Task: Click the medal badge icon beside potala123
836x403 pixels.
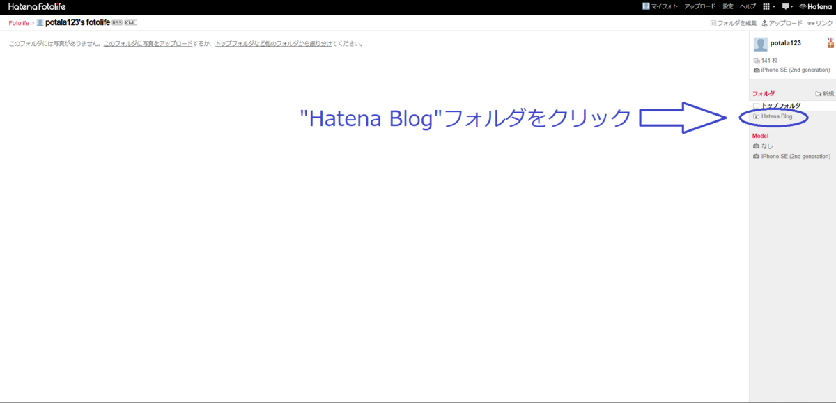Action: (x=830, y=42)
